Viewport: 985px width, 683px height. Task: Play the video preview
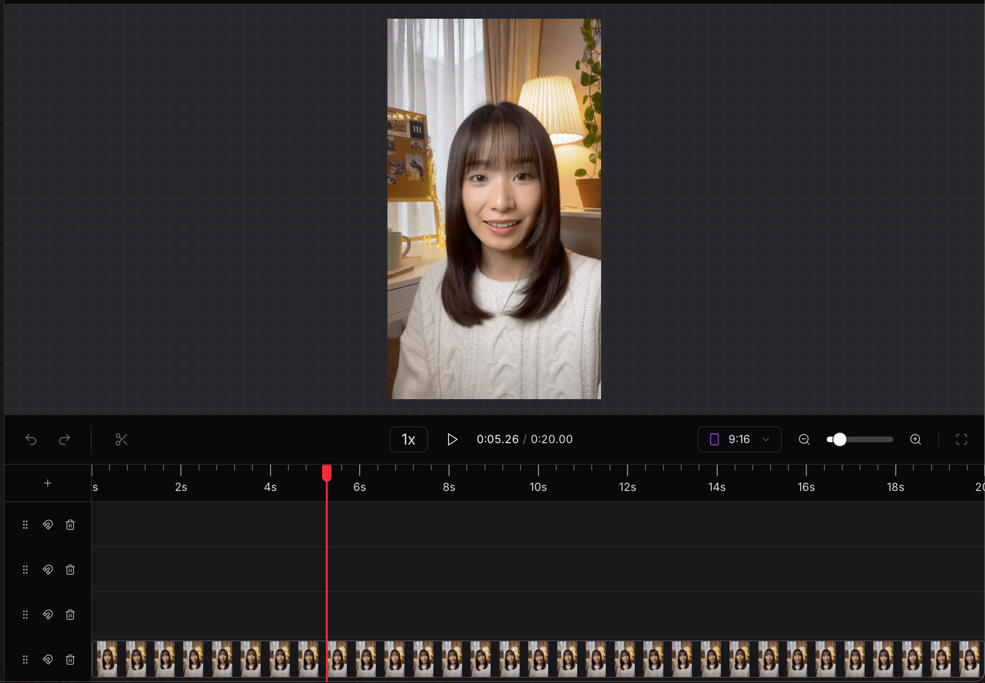[452, 439]
